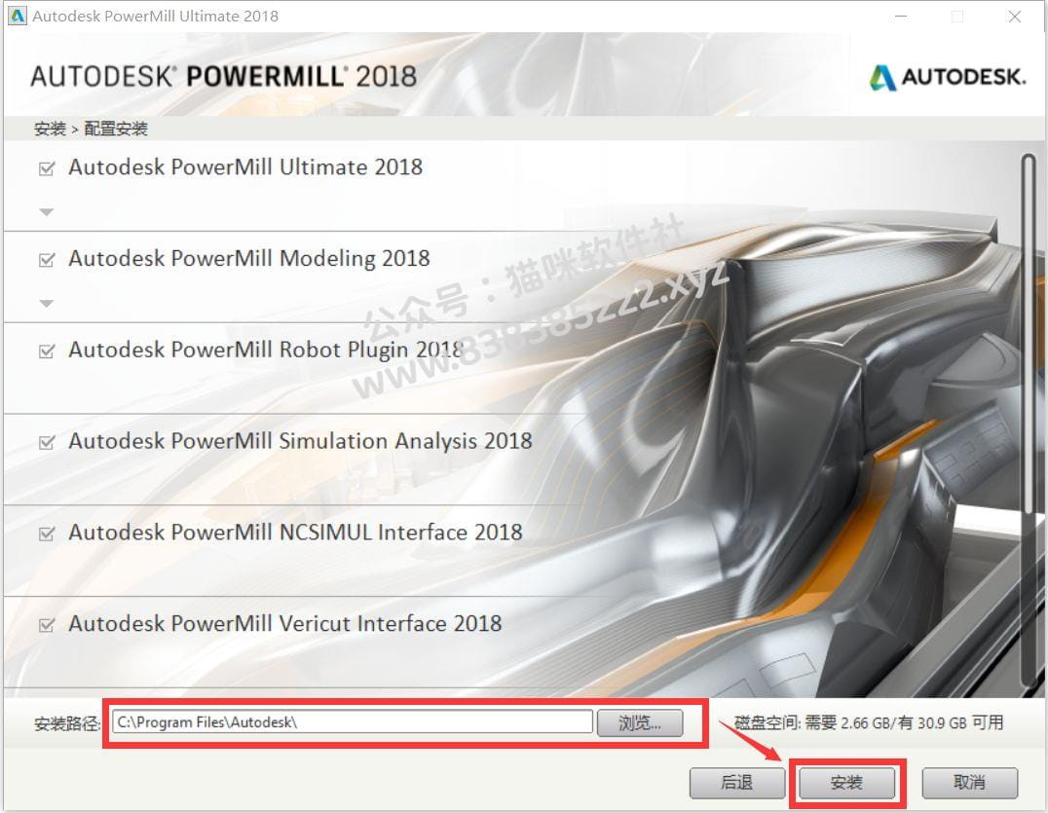The image size is (1048, 813).
Task: Expand PowerMill Modeling 2018 options arrow
Action: (x=46, y=303)
